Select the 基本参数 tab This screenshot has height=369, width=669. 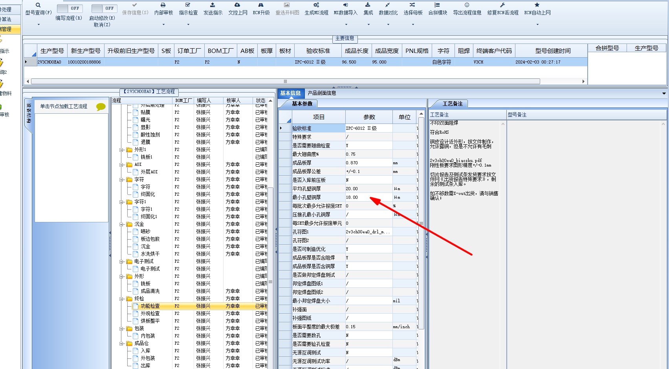point(302,104)
